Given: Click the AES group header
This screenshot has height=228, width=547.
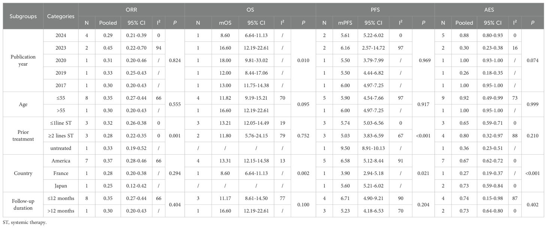Looking at the screenshot, I should click(489, 9).
